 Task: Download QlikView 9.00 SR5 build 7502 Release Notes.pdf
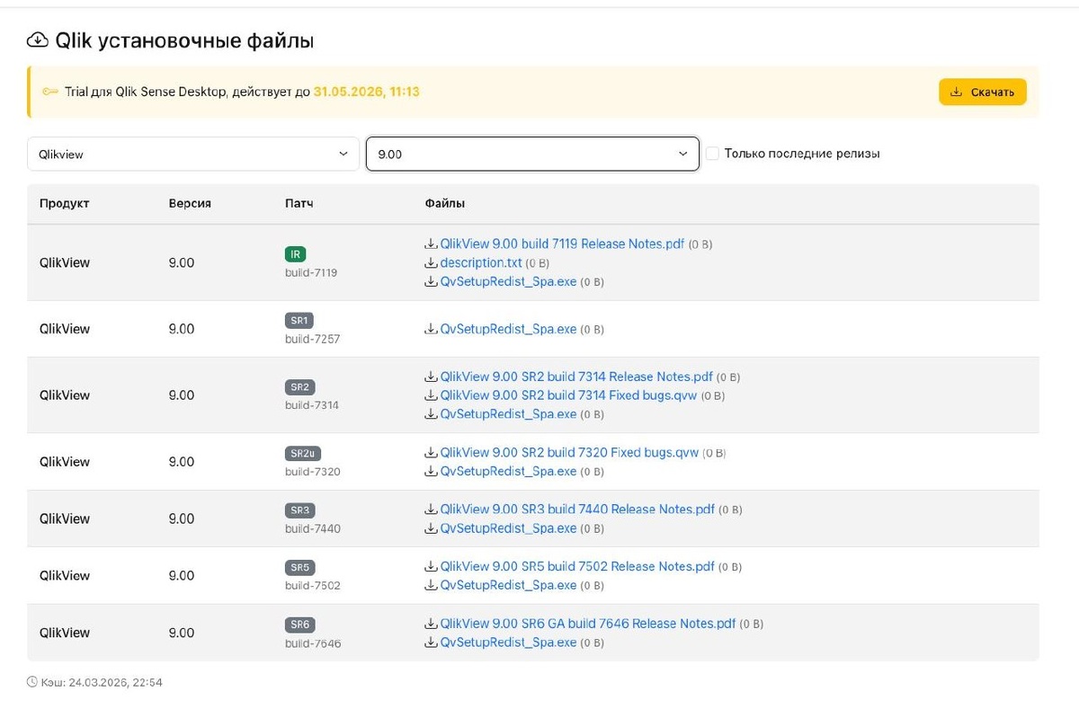tap(576, 567)
